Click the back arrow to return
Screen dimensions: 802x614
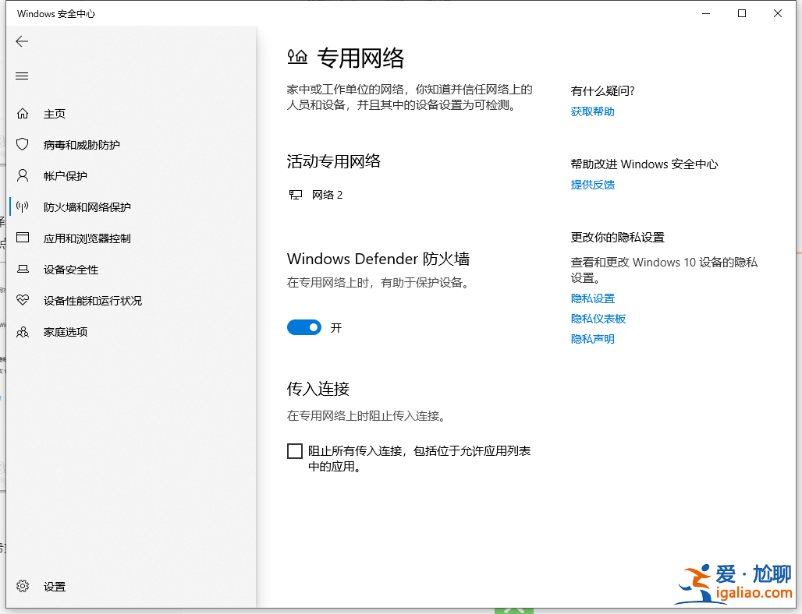click(22, 41)
